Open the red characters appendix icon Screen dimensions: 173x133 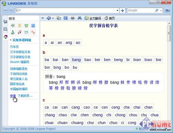[33, 32]
